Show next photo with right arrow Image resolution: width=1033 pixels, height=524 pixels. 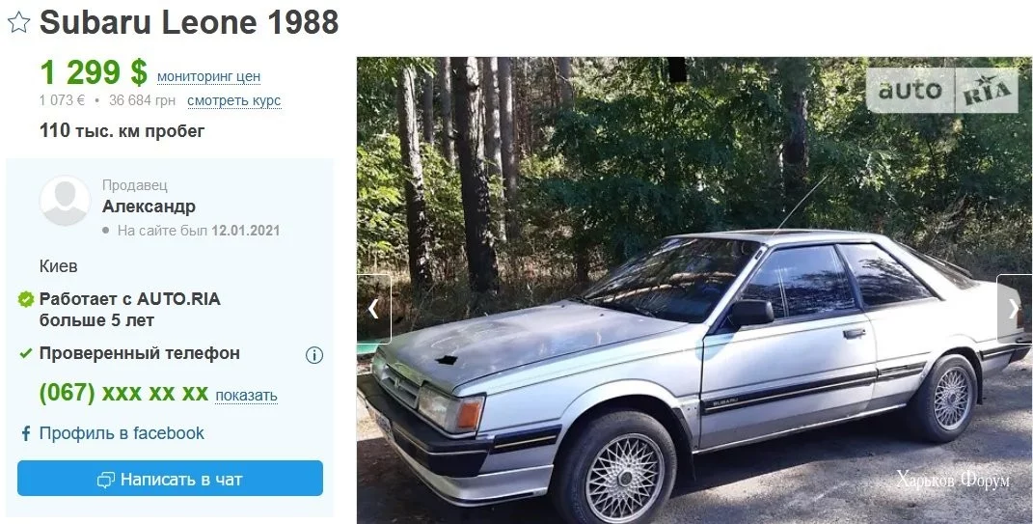pos(1015,309)
